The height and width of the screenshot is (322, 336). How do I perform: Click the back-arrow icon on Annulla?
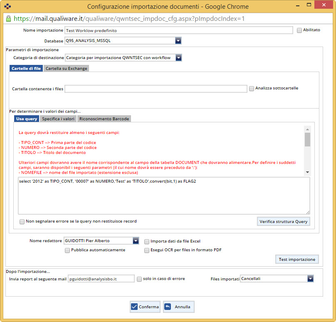(168, 307)
